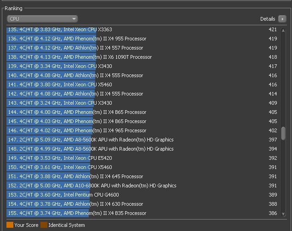Click score 414 in row 142

coord(273,94)
